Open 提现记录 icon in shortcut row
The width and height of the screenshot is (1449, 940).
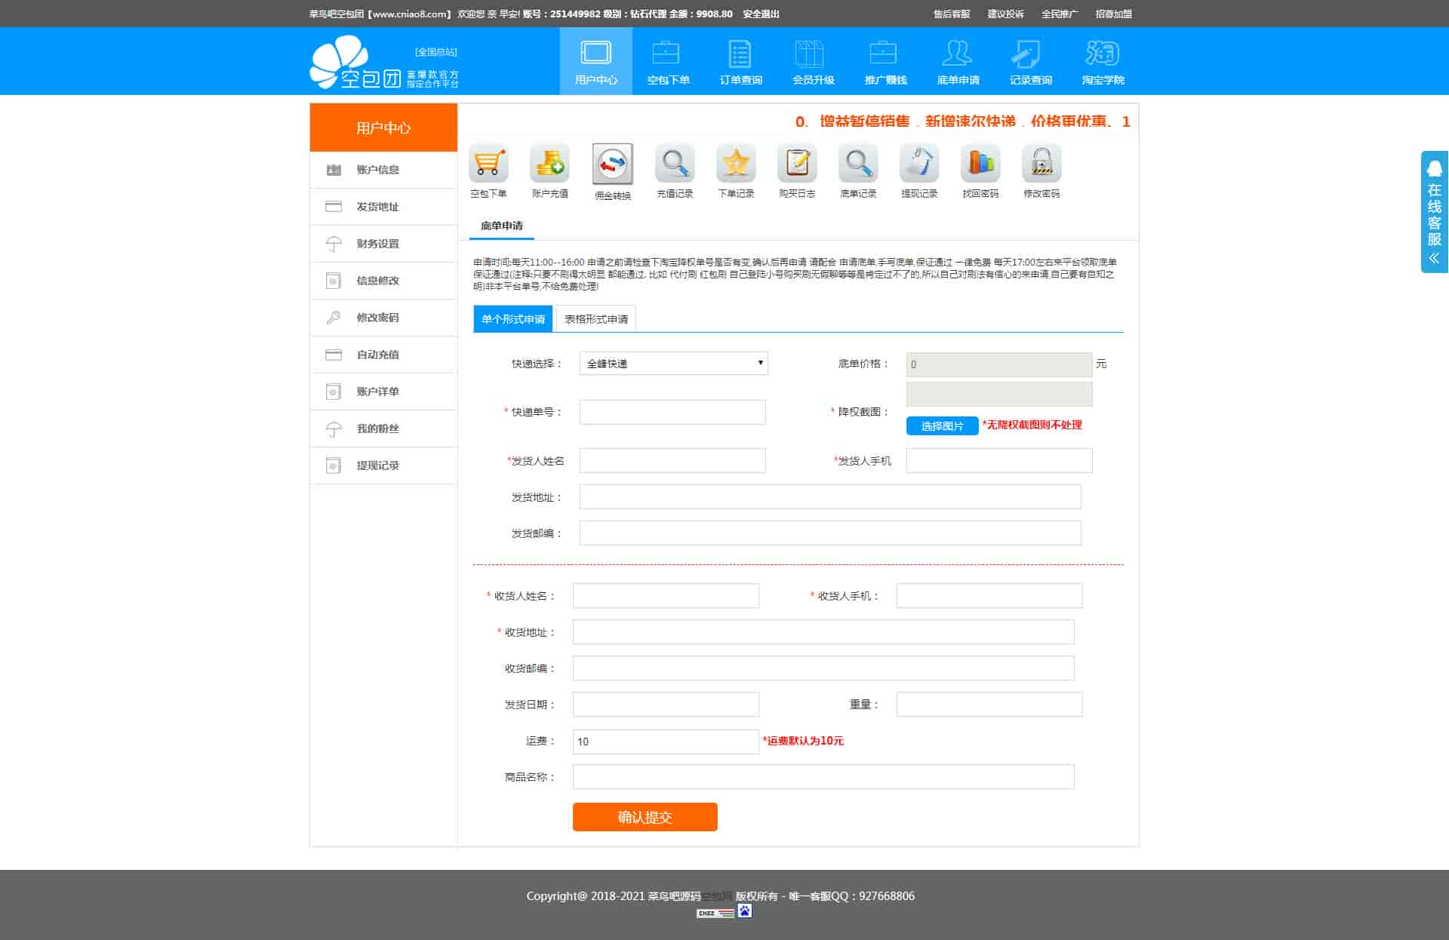click(919, 163)
